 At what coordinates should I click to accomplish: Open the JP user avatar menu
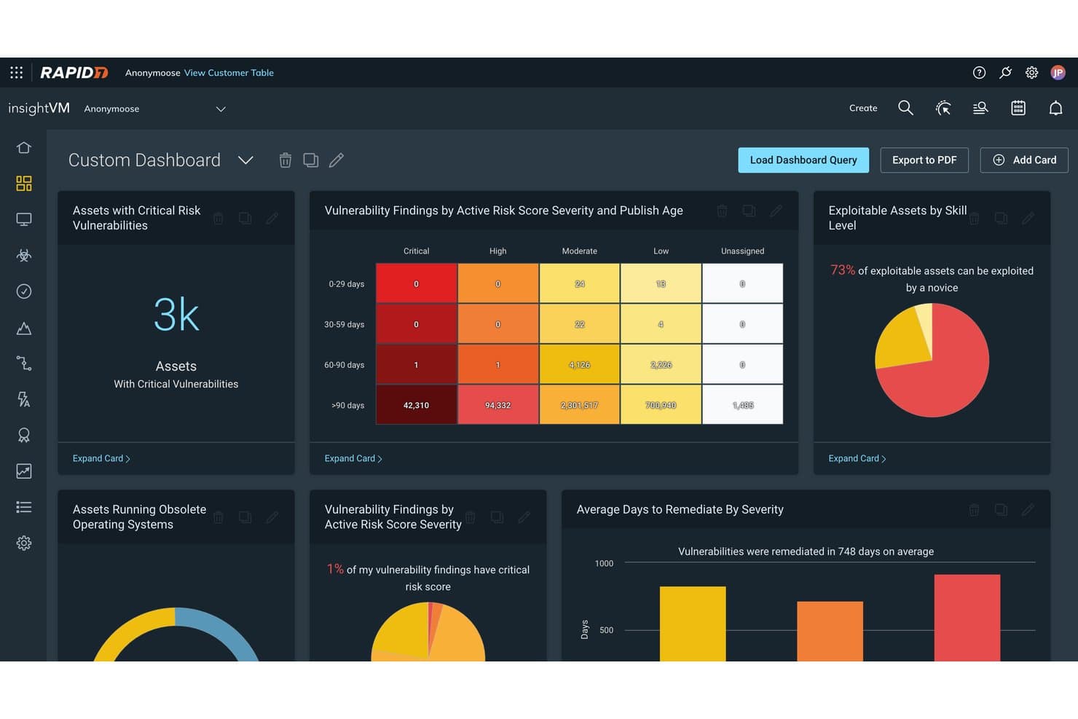(1058, 72)
